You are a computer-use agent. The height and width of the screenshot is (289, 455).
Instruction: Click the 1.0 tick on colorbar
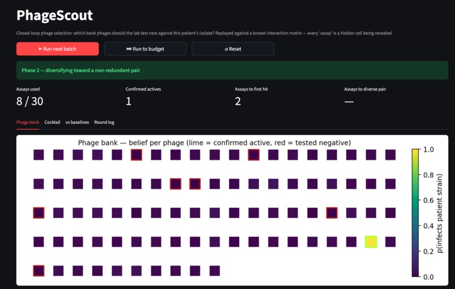tap(428, 150)
